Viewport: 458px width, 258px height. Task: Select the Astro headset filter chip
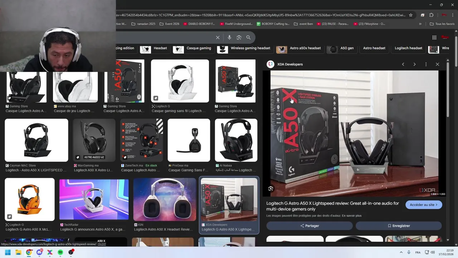click(x=374, y=48)
